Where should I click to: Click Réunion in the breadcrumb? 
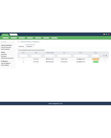point(29,42)
